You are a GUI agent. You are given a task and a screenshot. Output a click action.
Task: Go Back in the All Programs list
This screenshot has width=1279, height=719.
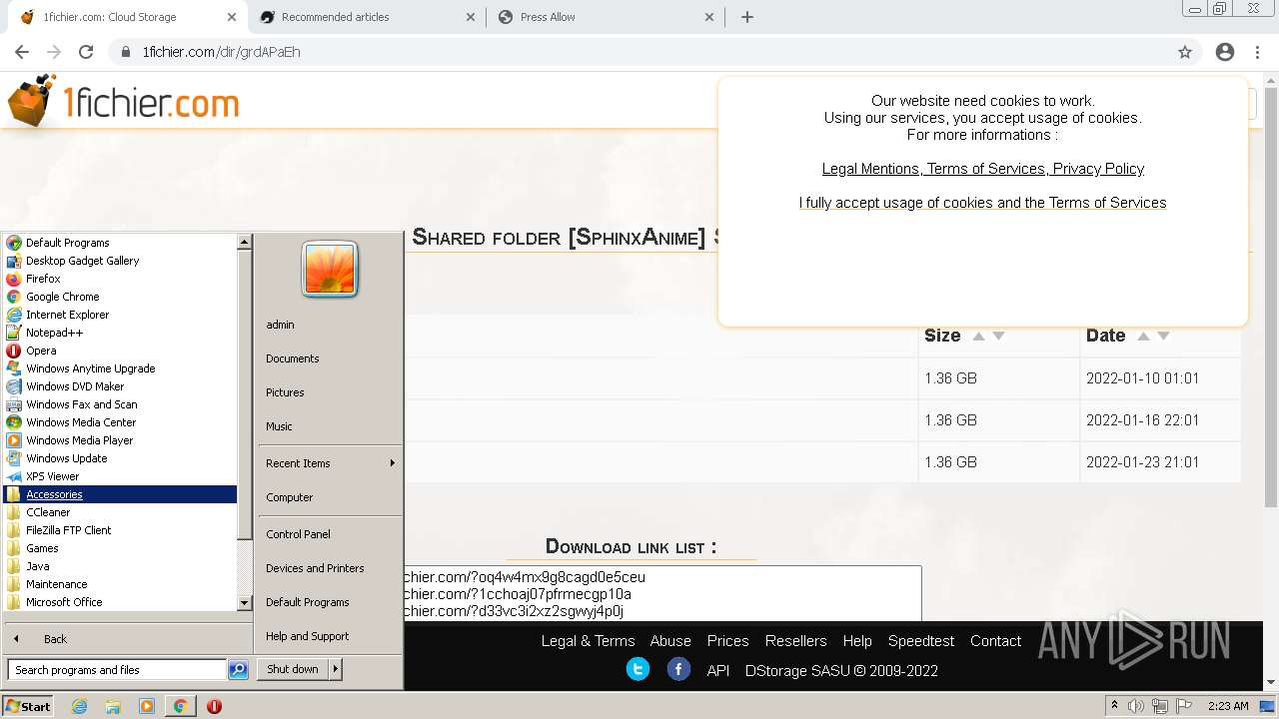[x=55, y=639]
